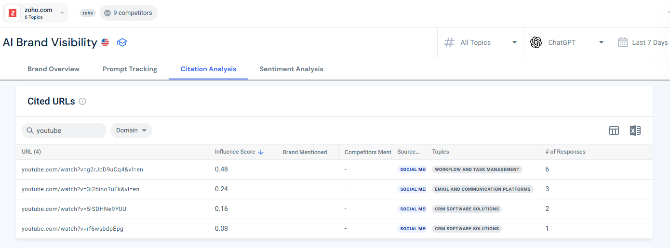
Task: Click the Brand Mentioned column header
Action: (305, 152)
